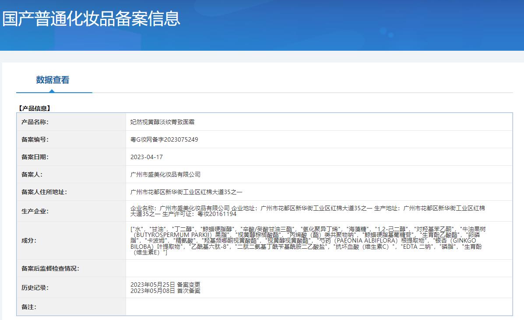Select the 备案后监督检查情况 row label
Screen dimensions: 524x320
[50, 268]
